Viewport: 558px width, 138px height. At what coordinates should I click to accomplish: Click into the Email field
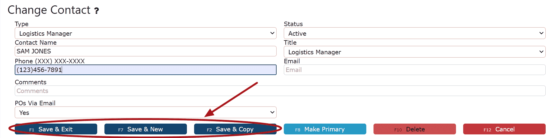[x=414, y=70]
